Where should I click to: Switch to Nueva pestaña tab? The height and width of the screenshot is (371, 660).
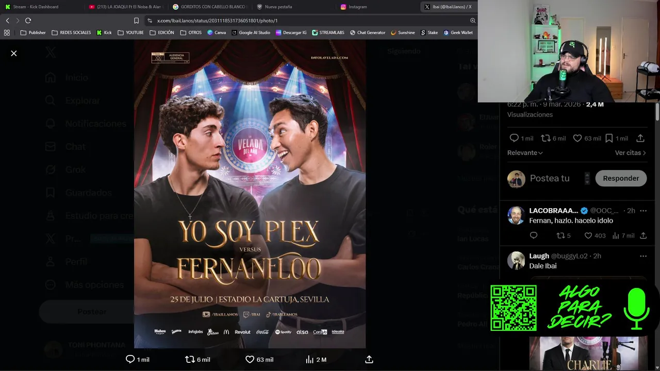[294, 7]
